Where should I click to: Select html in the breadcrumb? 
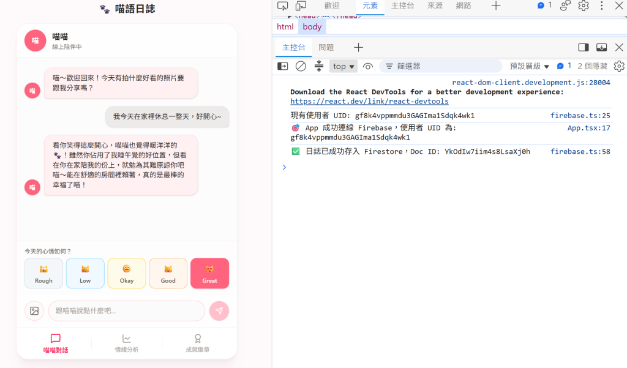pos(285,27)
